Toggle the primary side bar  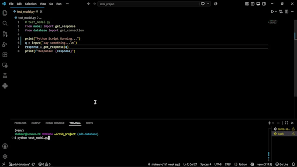(x=252, y=4)
